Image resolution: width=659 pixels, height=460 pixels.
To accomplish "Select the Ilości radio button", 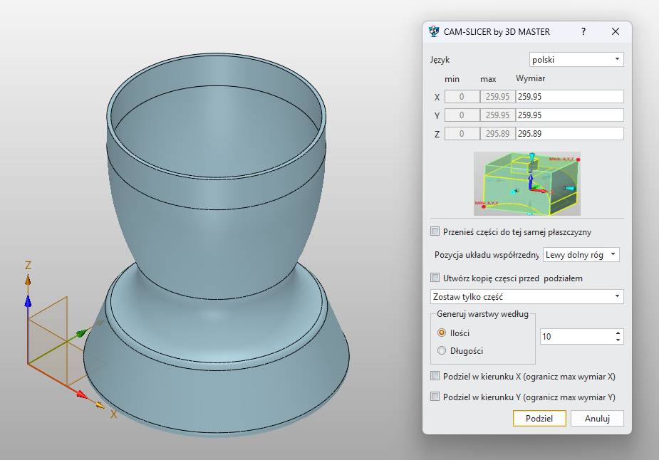I will 442,333.
